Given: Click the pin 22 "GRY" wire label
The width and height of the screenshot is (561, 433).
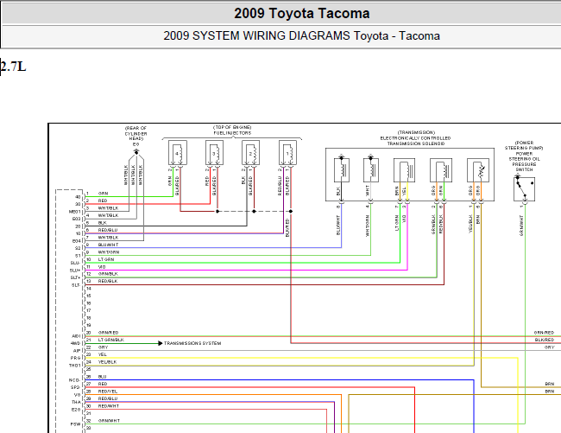Looking at the screenshot, I should click(103, 347).
